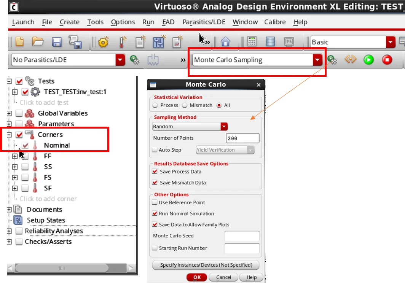Image resolution: width=405 pixels, height=283 pixels.
Task: Toggle the Corners checkbox
Action: [x=19, y=135]
